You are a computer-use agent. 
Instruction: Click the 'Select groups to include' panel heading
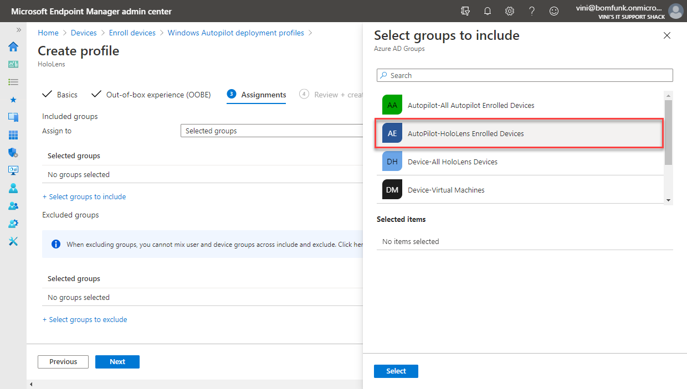click(x=447, y=35)
